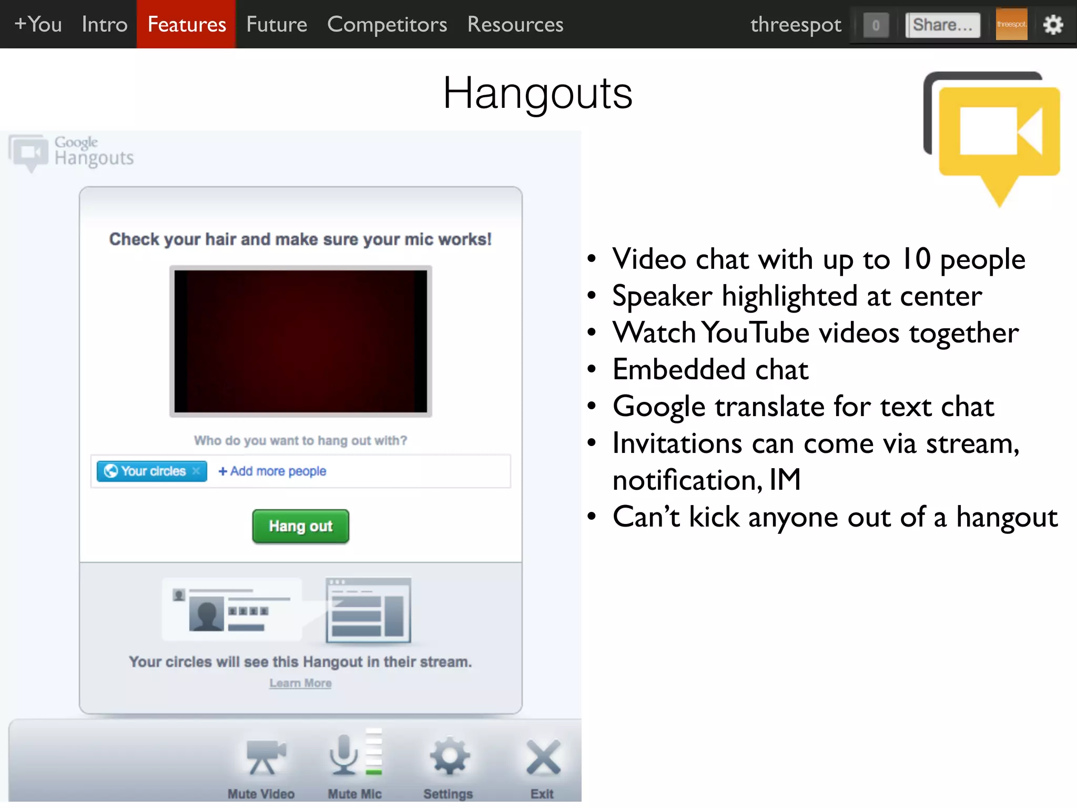
Task: Switch to the Intro tab
Action: point(105,24)
